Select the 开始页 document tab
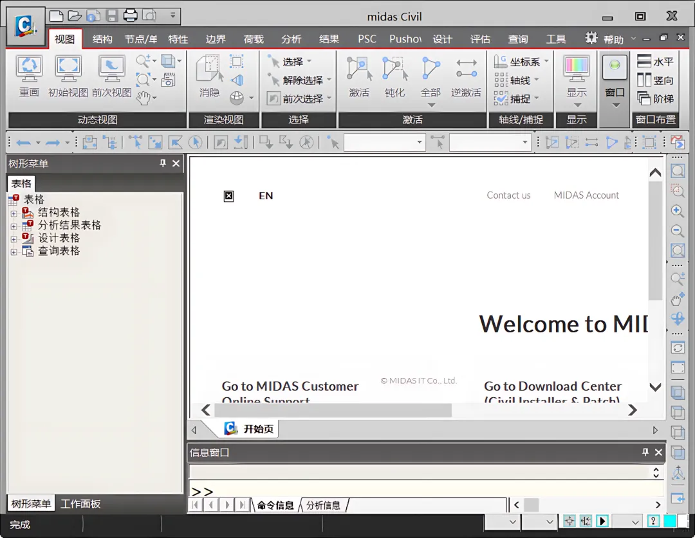695x538 pixels. pos(249,429)
